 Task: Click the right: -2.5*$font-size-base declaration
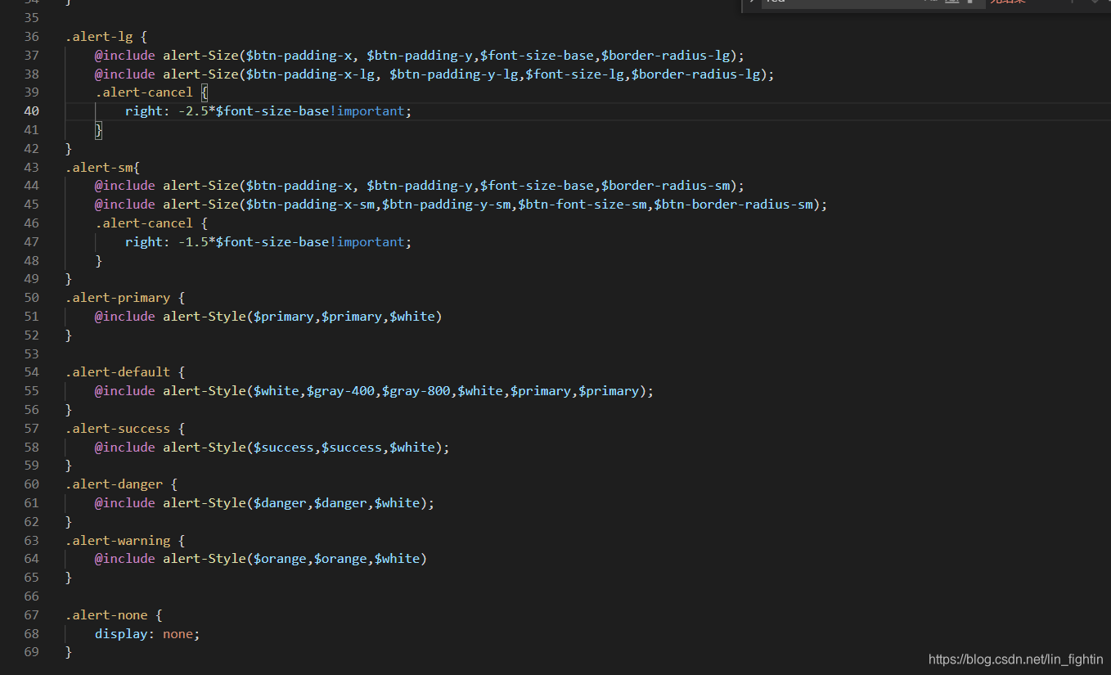(x=268, y=111)
